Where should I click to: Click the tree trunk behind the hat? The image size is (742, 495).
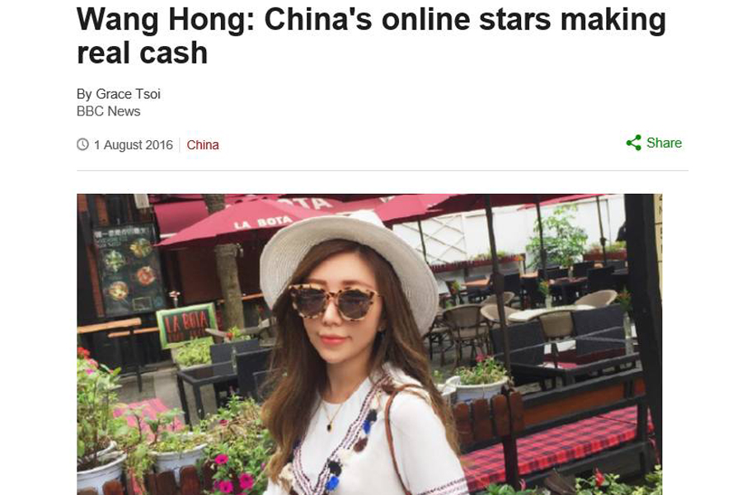click(228, 280)
